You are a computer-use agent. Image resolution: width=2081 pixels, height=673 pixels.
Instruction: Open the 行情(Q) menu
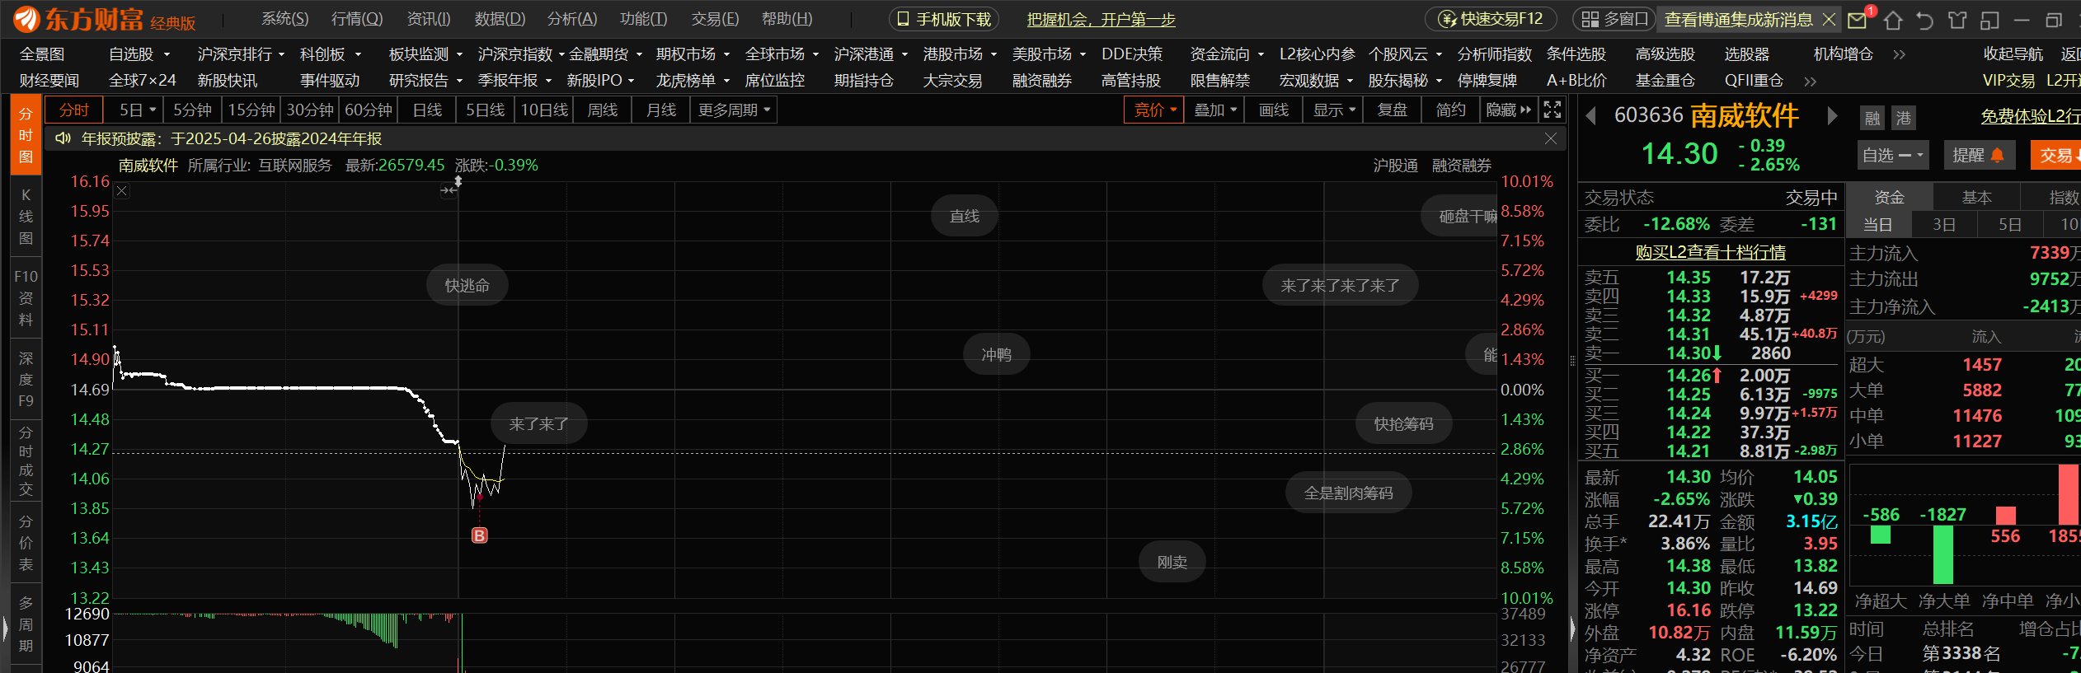pos(357,19)
